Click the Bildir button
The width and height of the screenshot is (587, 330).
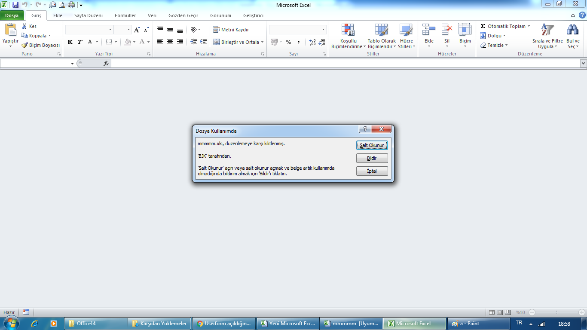[372, 158]
